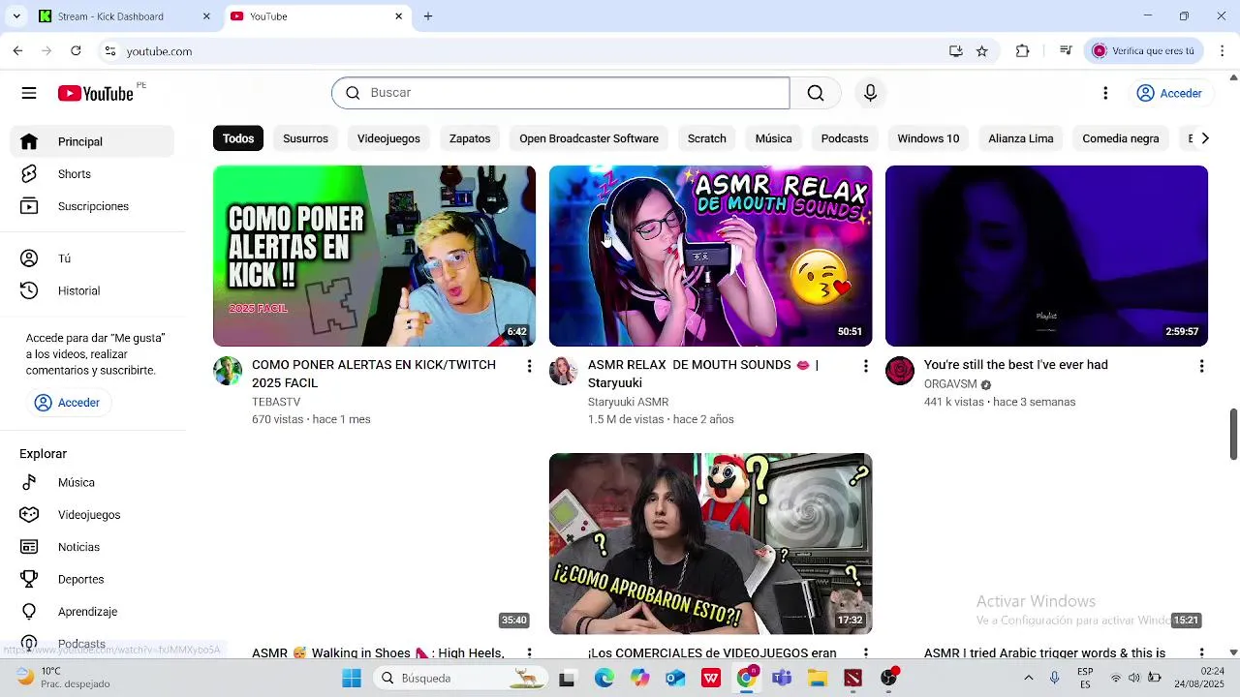Screen dimensions: 1240x697
Task: Select the Zapatos filter chip
Action: pyautogui.click(x=470, y=138)
